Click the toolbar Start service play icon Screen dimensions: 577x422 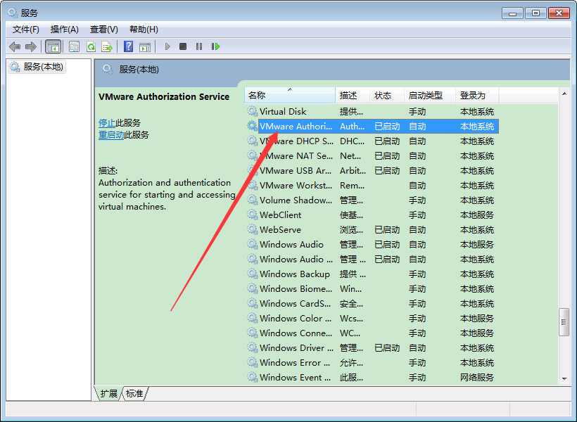click(x=167, y=46)
